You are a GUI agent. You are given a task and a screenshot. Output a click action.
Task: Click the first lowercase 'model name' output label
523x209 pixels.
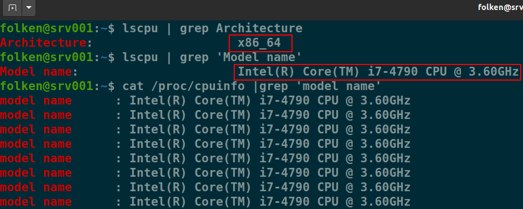click(x=36, y=101)
